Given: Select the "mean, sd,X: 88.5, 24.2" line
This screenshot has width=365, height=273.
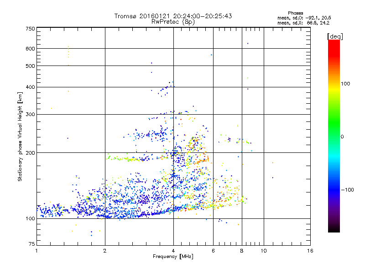Looking at the screenshot, I should coord(303,23).
